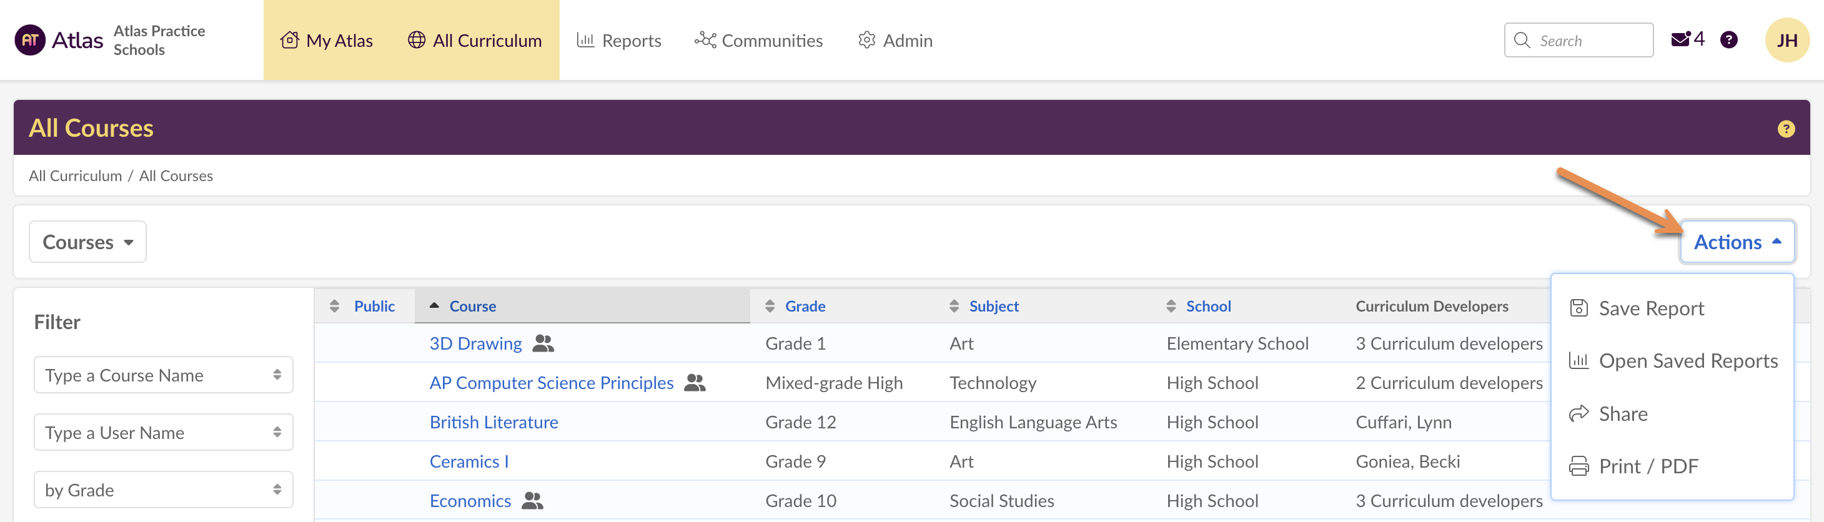This screenshot has height=522, width=1824.
Task: Open the British Literature course link
Action: [x=493, y=422]
